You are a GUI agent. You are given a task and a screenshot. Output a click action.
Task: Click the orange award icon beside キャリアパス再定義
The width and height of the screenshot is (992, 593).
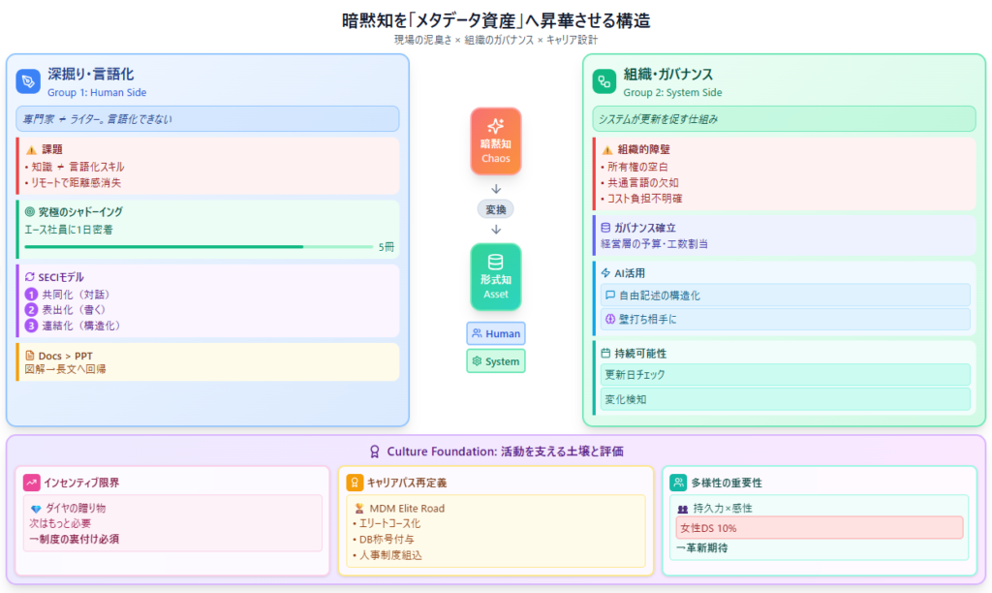pyautogui.click(x=356, y=482)
